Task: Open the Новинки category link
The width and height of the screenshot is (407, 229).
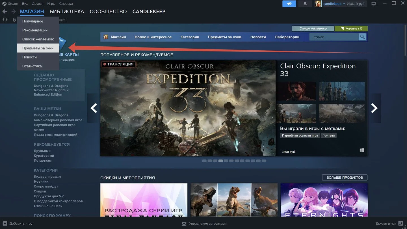Action: 41,182
